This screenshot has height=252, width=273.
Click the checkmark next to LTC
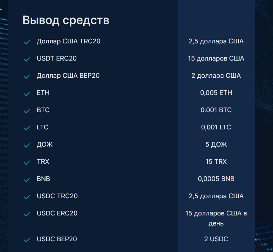(27, 128)
